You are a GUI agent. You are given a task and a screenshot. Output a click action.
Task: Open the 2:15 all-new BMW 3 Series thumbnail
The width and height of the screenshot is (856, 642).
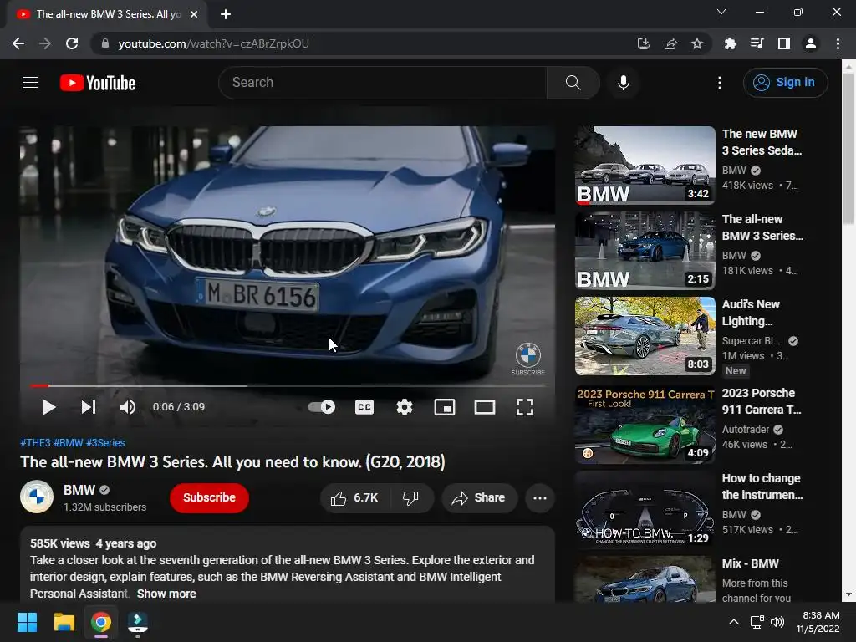point(645,251)
